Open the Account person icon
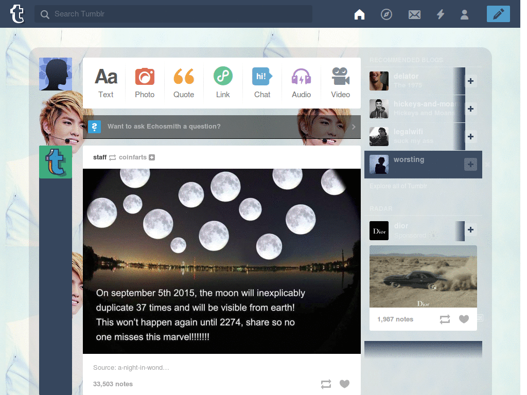This screenshot has height=395, width=527. click(465, 14)
